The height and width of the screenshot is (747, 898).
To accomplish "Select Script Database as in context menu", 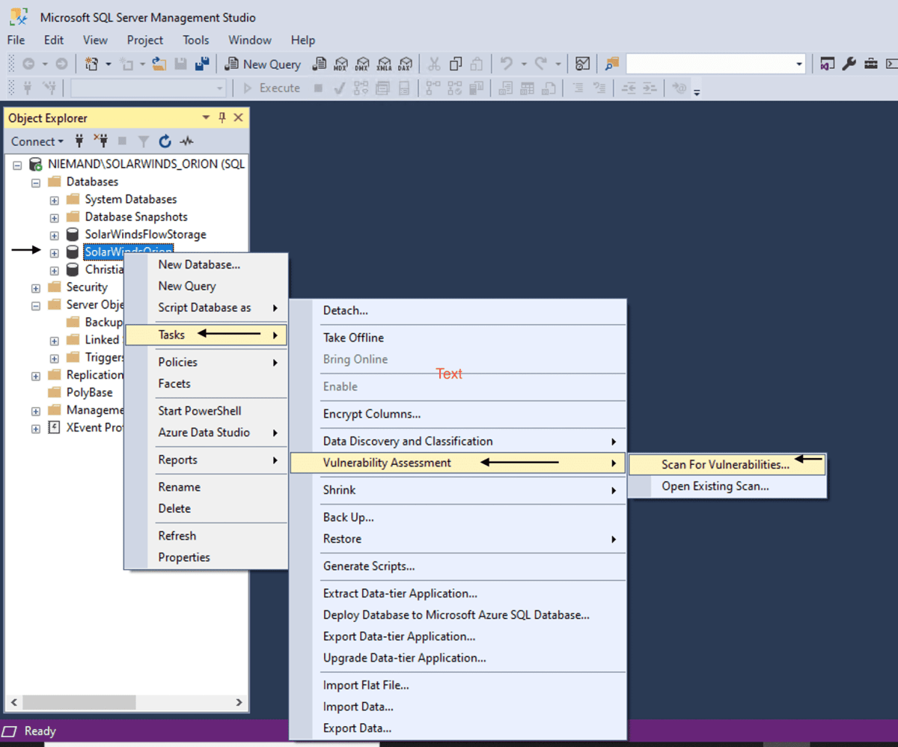I will click(206, 308).
